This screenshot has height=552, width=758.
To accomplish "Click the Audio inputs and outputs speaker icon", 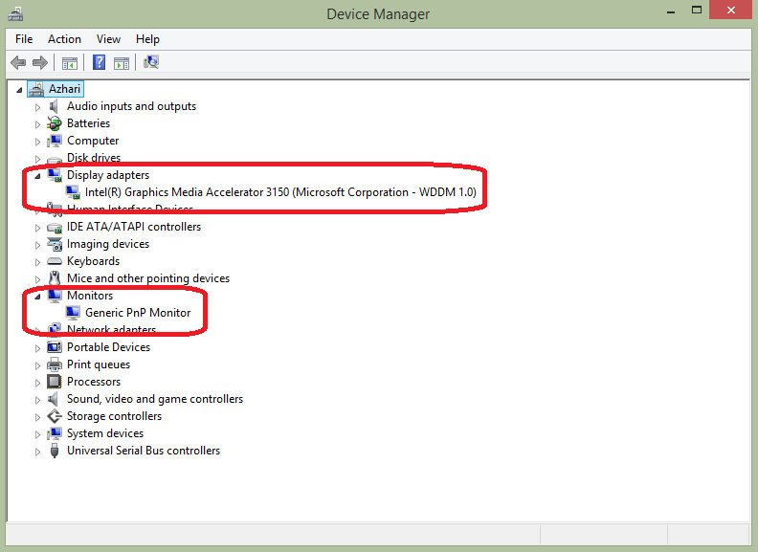I will coord(55,106).
